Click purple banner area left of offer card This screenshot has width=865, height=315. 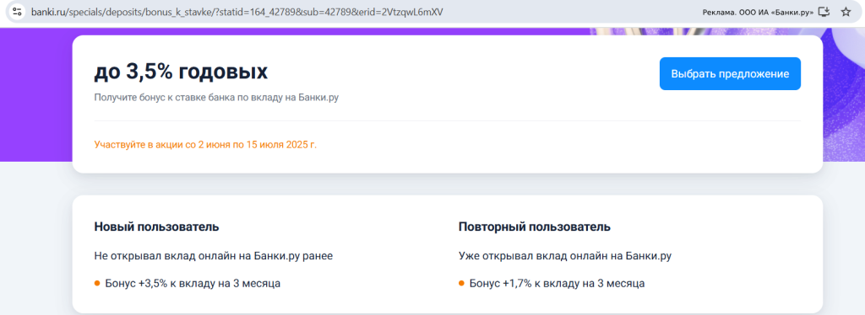(x=35, y=94)
